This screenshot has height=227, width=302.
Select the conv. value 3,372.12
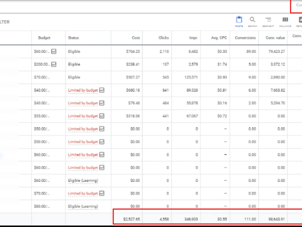(278, 64)
